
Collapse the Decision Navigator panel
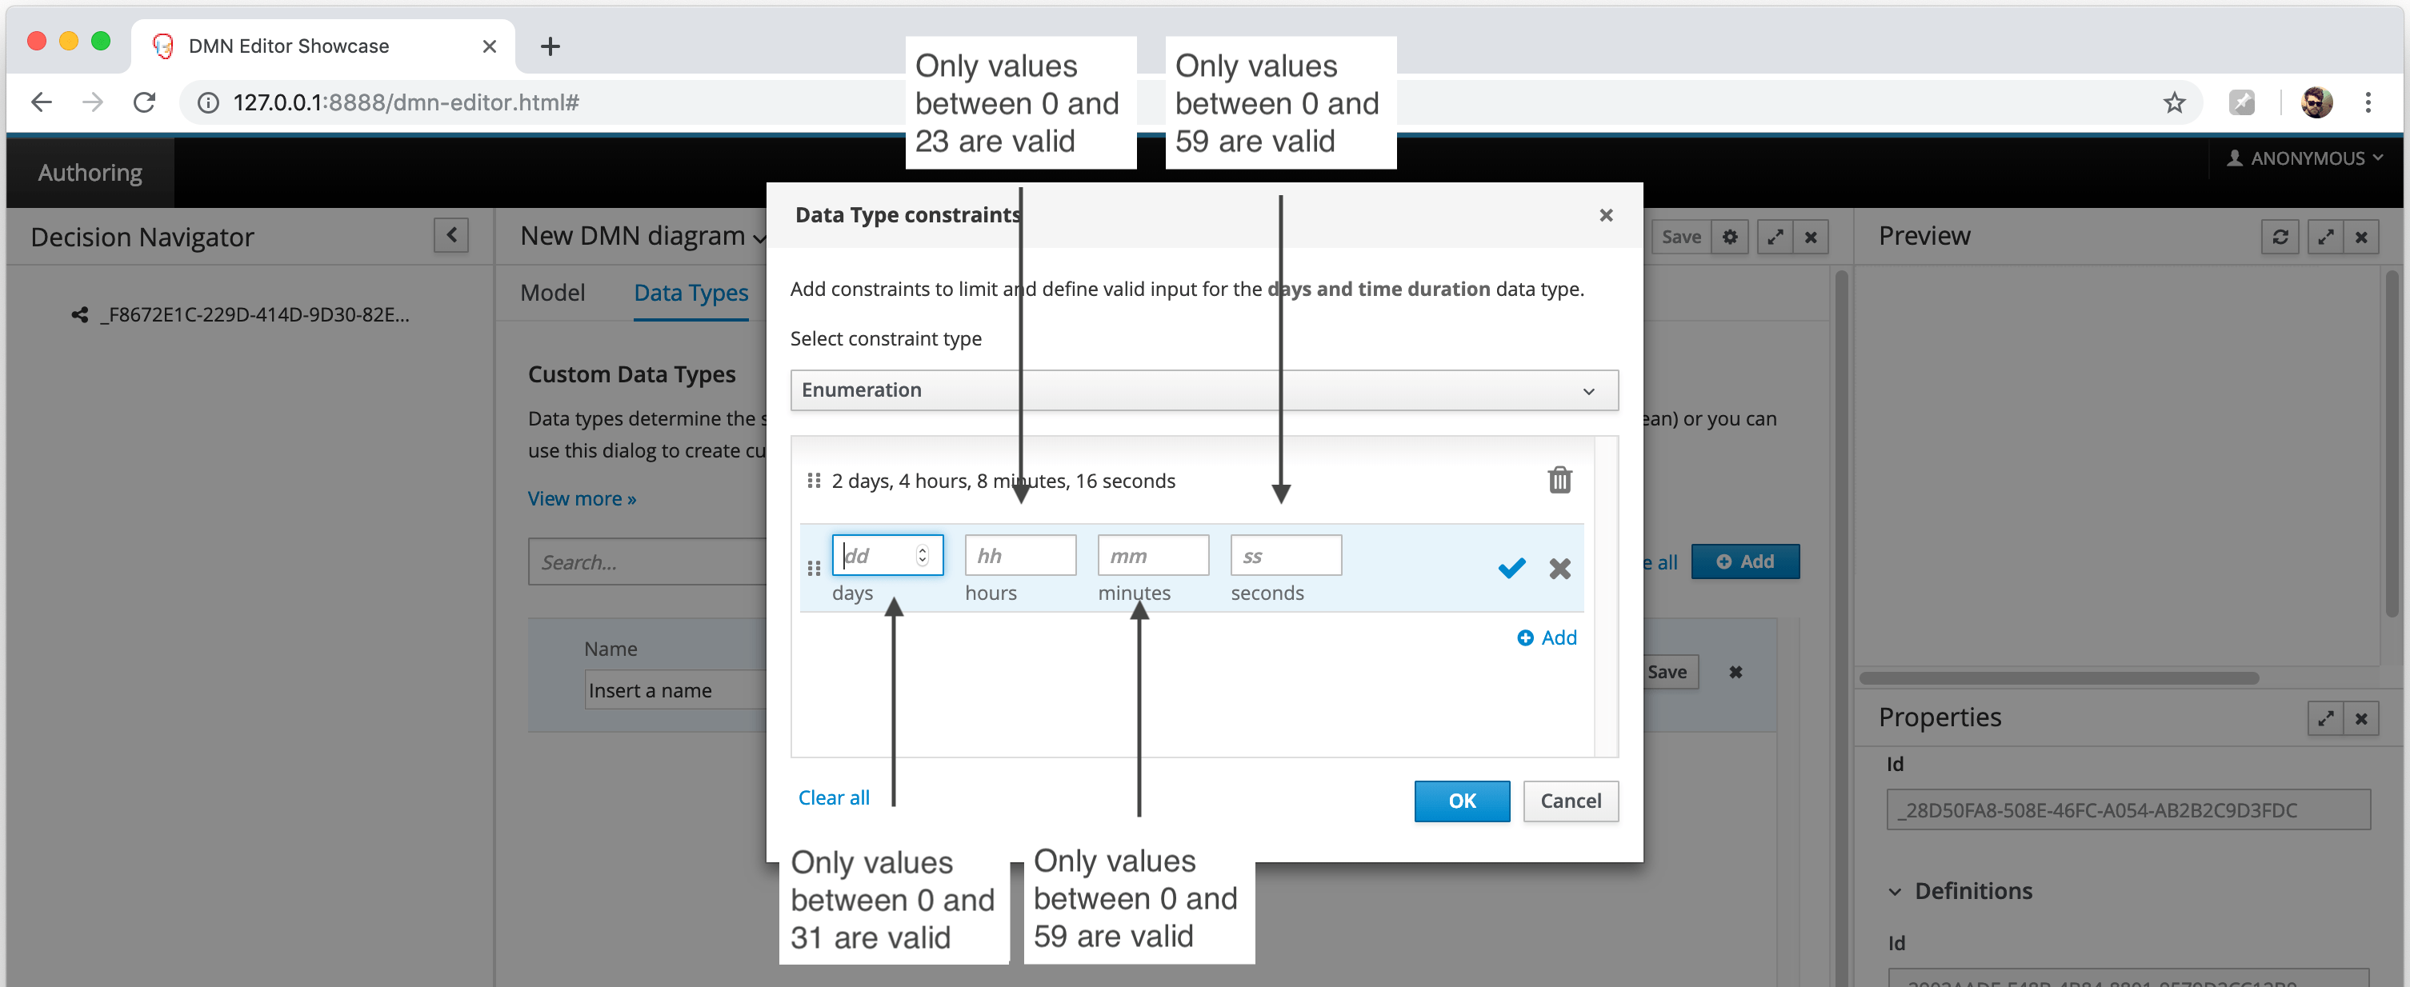coord(451,235)
